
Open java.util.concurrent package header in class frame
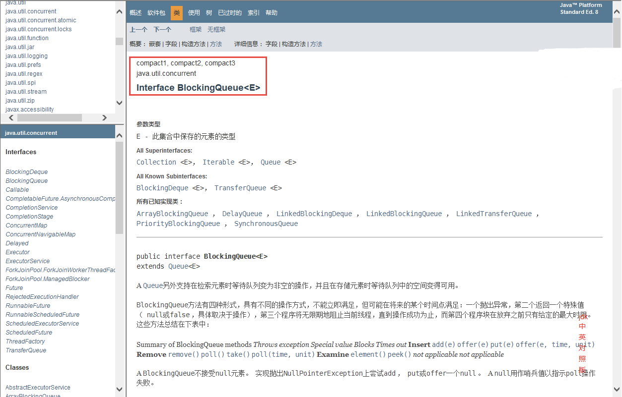tap(31, 133)
